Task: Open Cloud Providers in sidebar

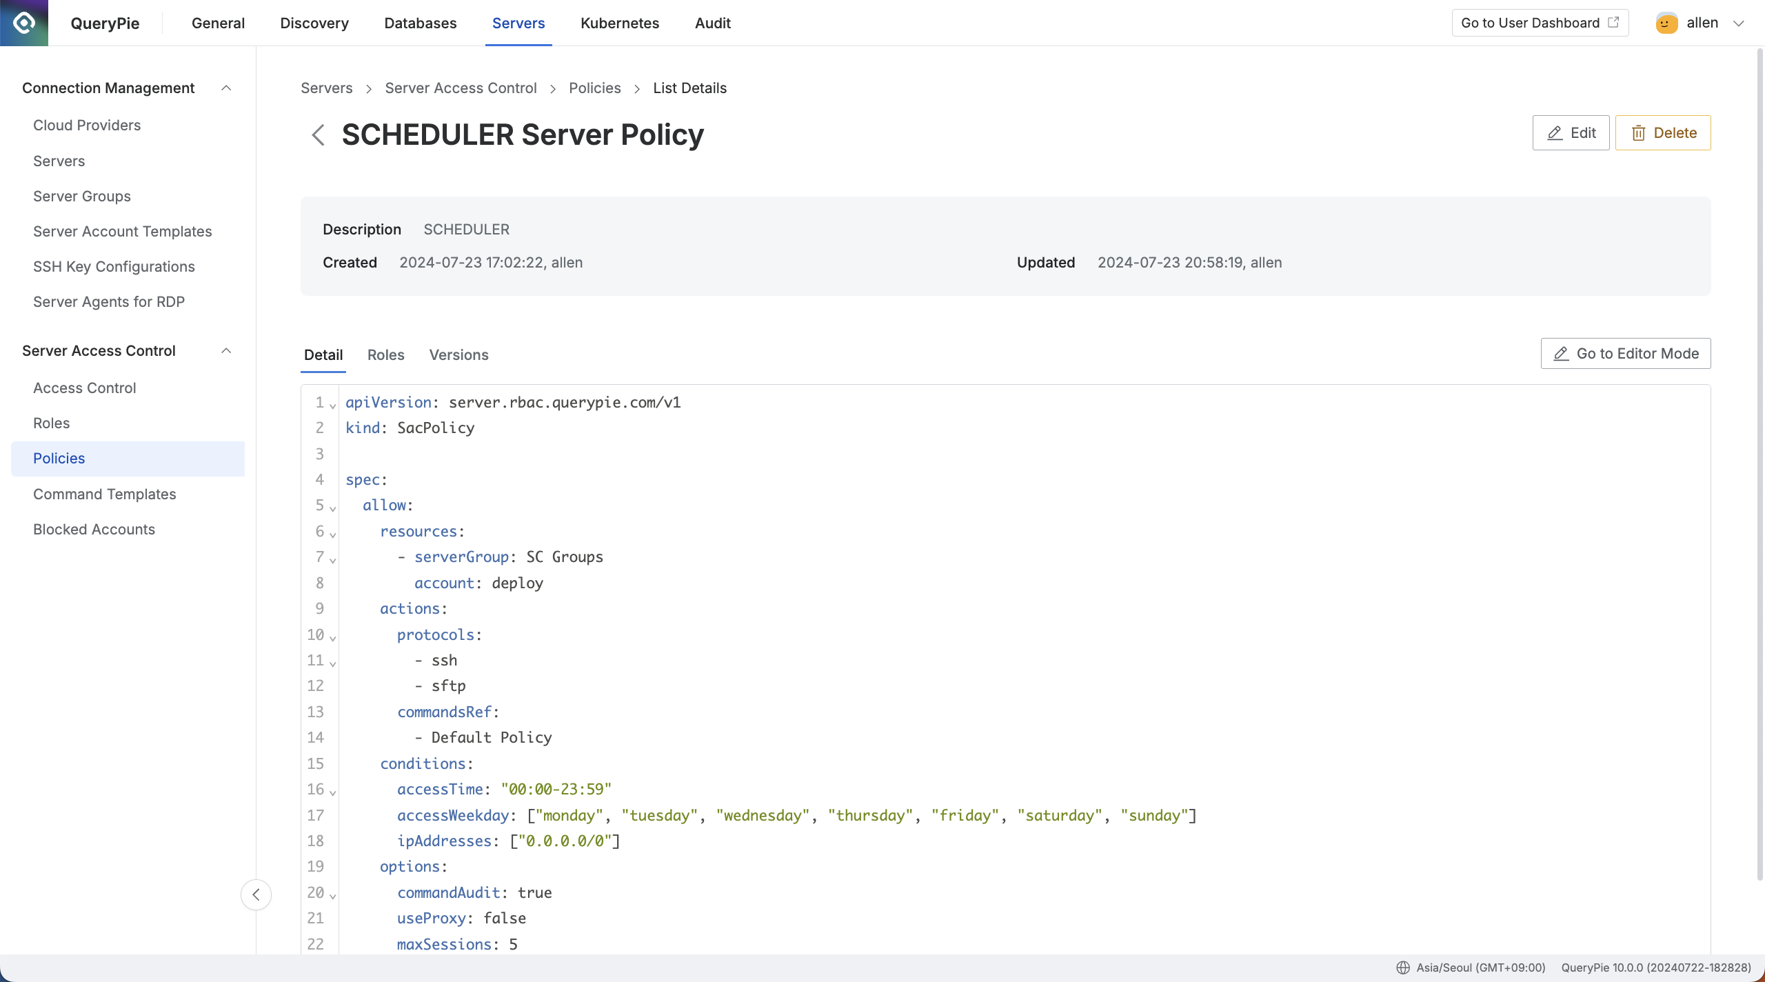Action: coord(87,126)
